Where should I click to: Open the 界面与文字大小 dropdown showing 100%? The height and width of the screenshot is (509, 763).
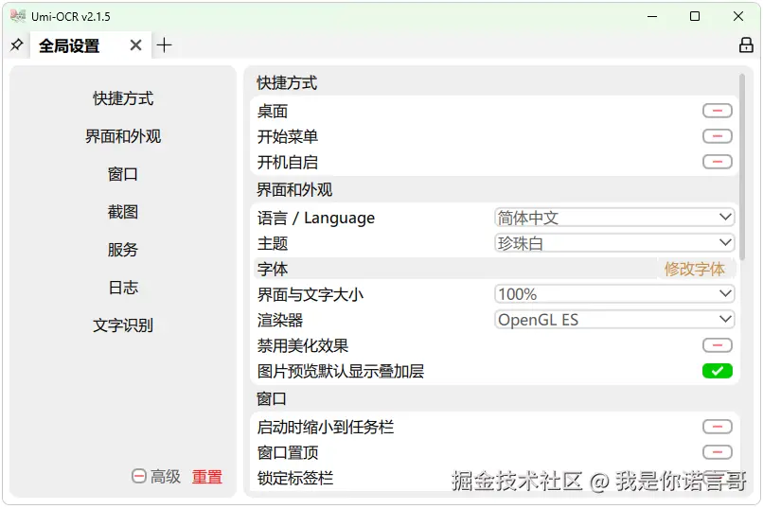614,293
